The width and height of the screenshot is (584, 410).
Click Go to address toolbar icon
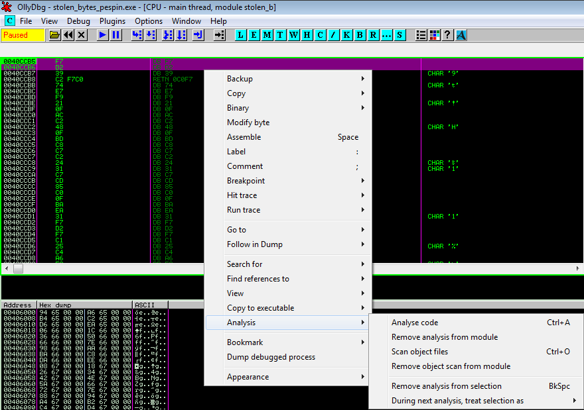[x=220, y=35]
